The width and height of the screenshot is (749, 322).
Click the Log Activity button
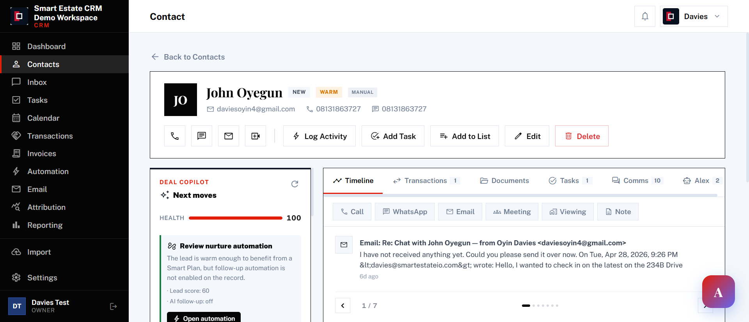pyautogui.click(x=319, y=136)
